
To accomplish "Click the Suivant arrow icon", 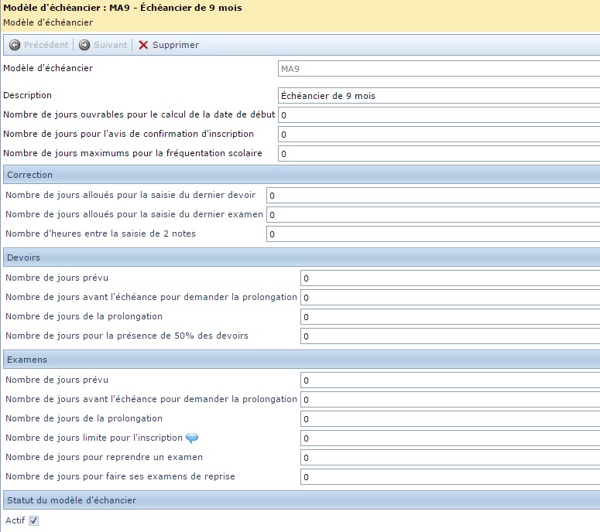I will [x=84, y=46].
